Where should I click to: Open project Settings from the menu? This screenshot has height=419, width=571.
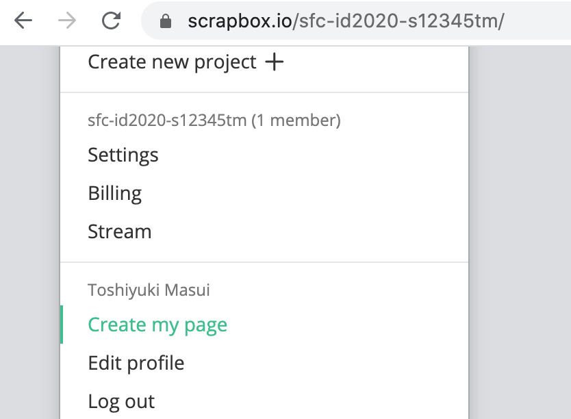click(x=123, y=155)
